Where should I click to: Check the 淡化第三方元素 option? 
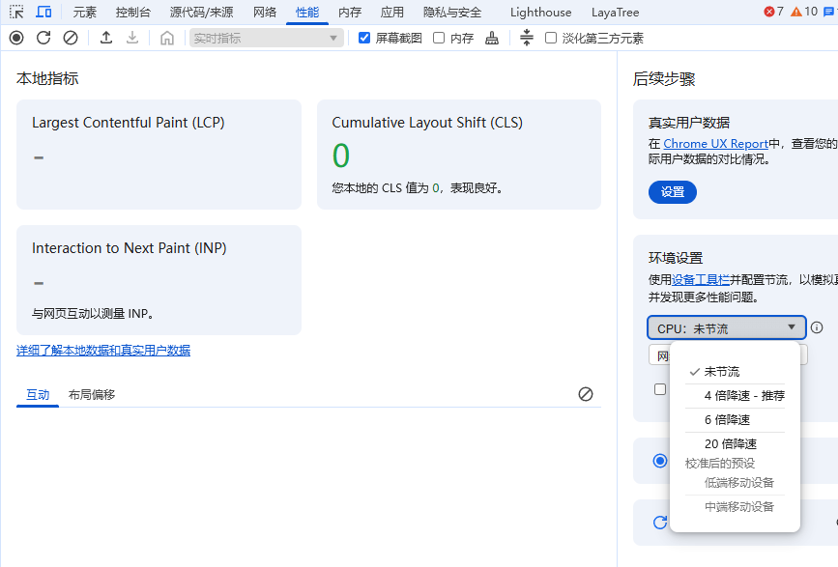point(551,38)
